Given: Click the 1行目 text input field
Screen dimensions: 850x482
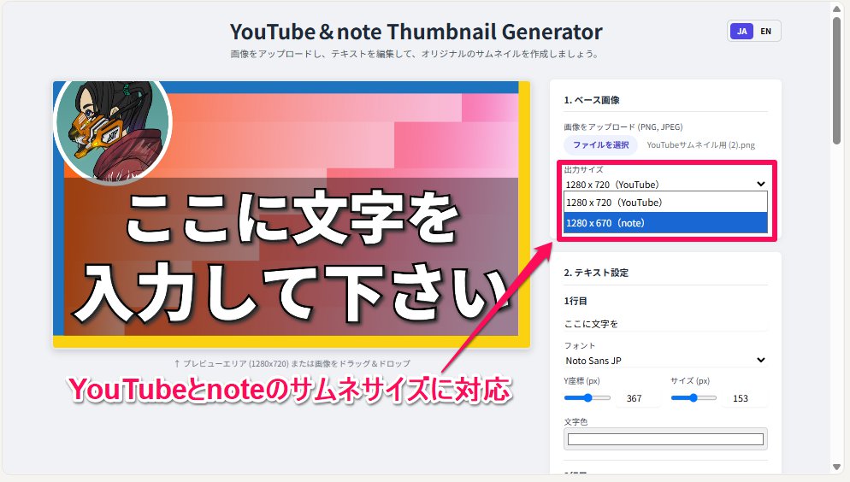Looking at the screenshot, I should click(665, 323).
